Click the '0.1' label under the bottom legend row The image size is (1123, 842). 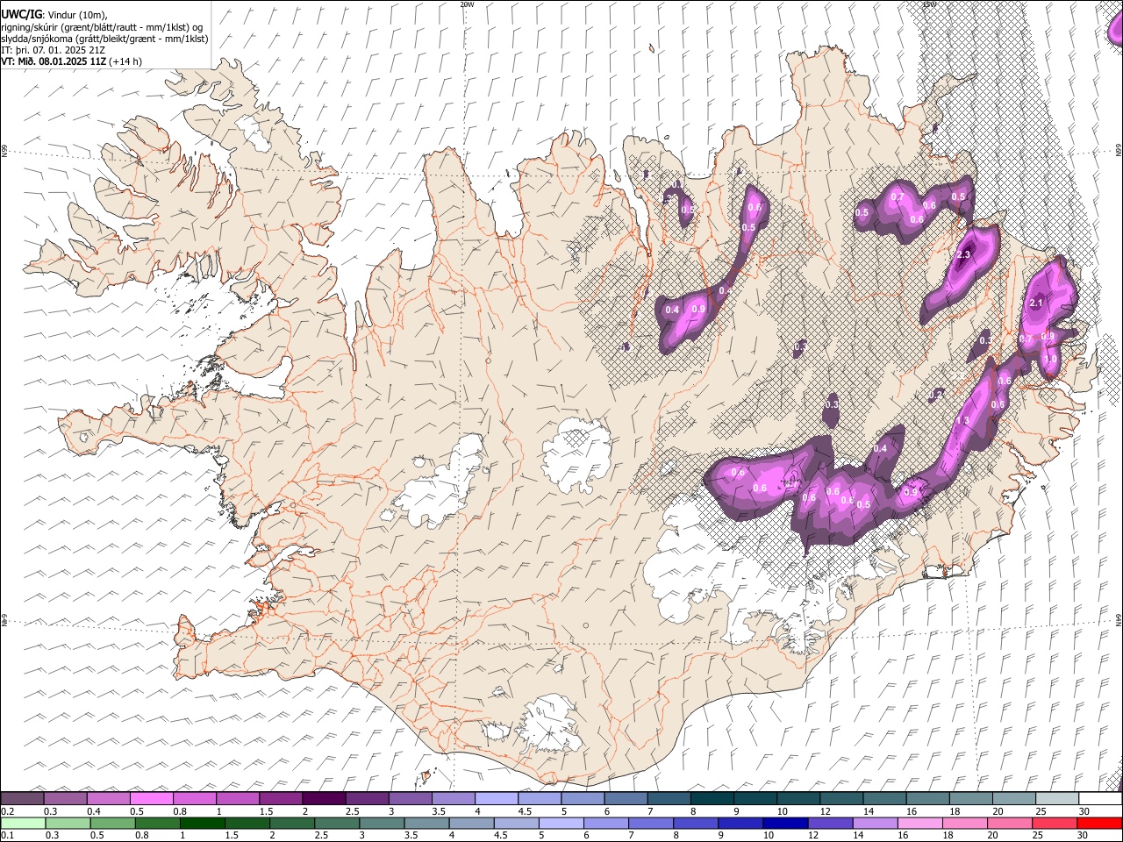coord(7,836)
